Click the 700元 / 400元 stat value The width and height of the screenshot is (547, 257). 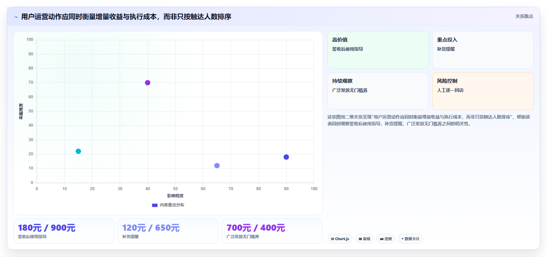(256, 228)
